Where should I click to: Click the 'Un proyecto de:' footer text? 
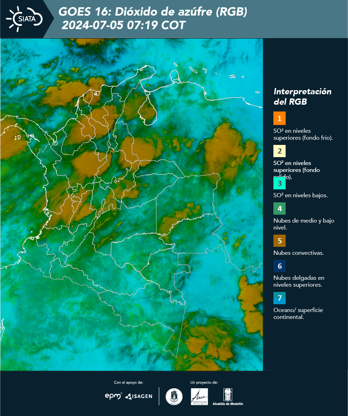[204, 382]
